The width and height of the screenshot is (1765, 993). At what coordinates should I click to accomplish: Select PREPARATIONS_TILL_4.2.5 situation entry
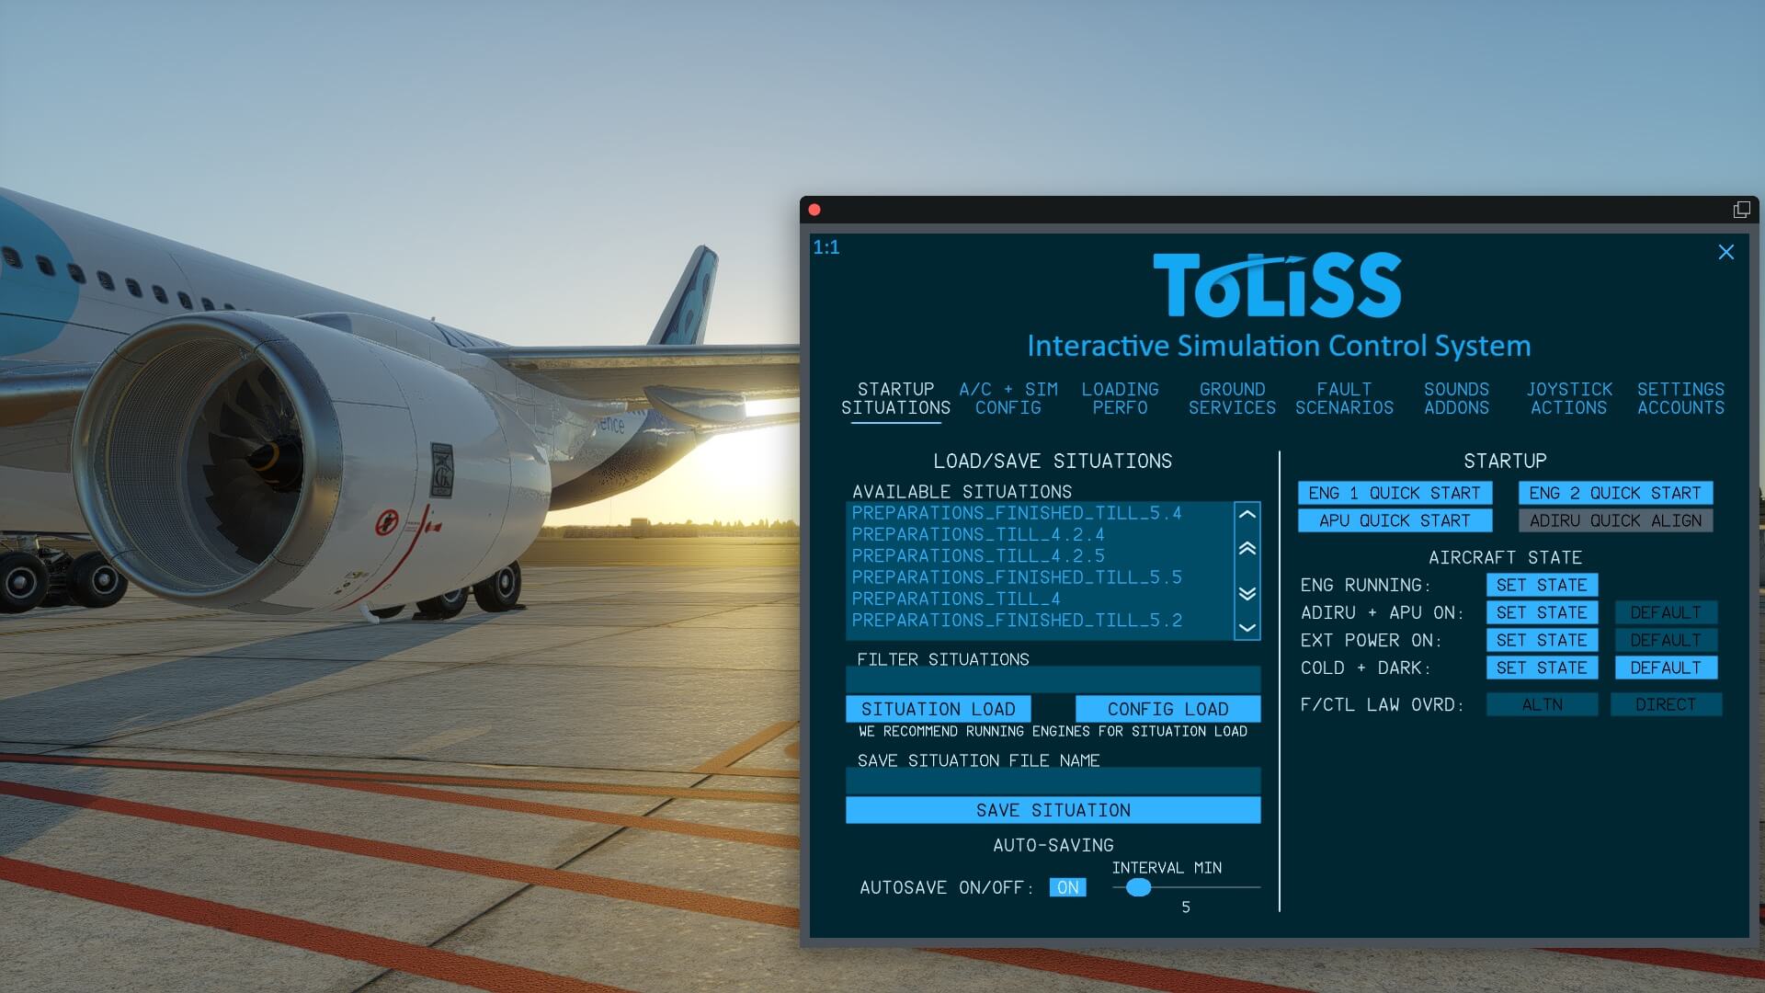pos(978,556)
